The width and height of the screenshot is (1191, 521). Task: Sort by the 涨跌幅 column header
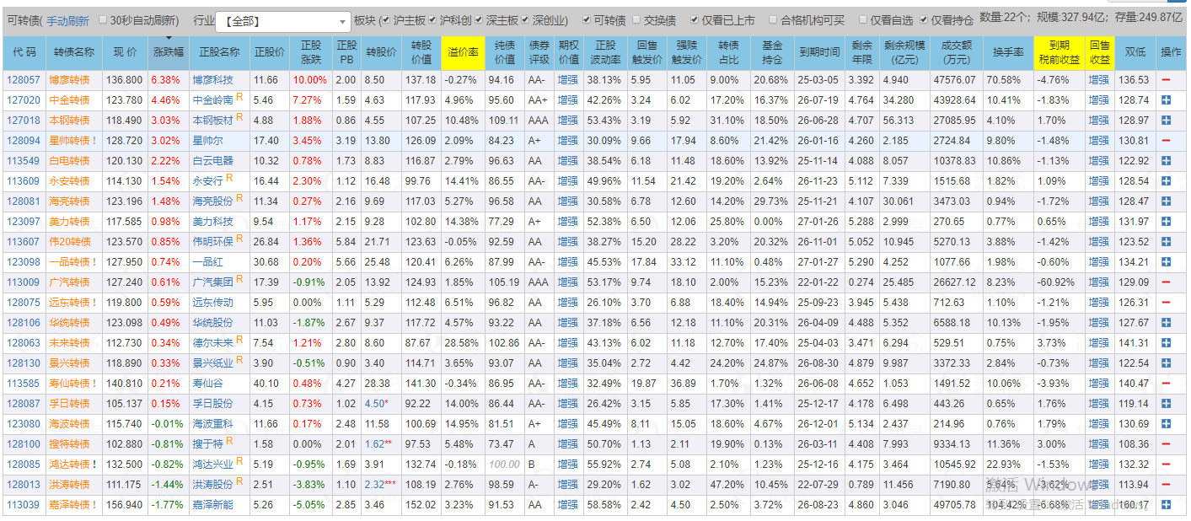coord(168,52)
